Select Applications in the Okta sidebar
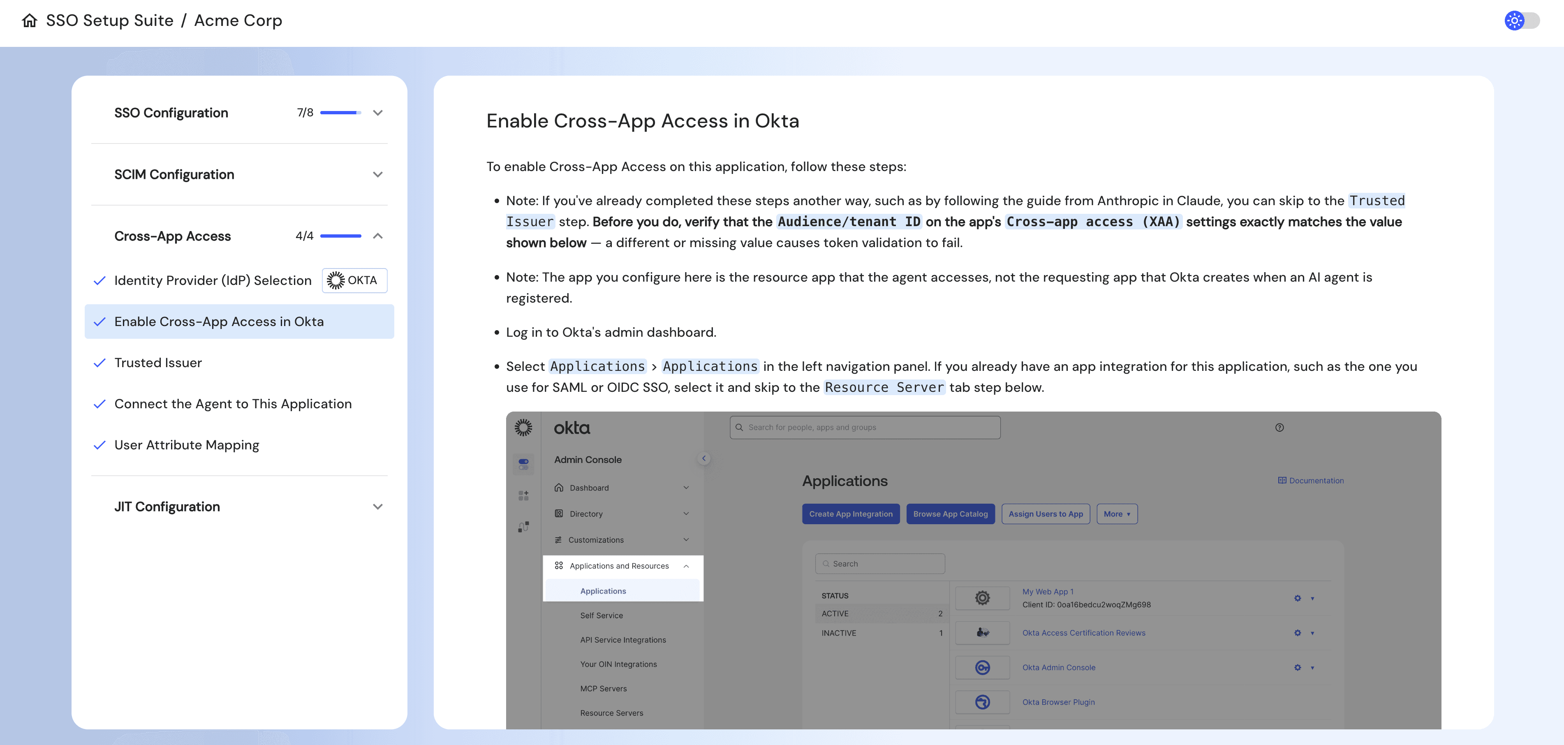The height and width of the screenshot is (745, 1564). (622, 591)
